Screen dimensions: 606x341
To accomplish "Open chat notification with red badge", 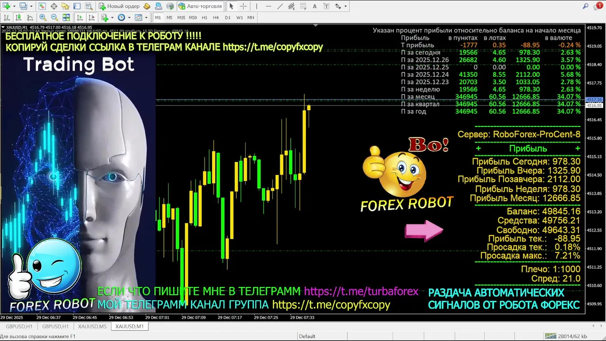I will click(x=598, y=6).
